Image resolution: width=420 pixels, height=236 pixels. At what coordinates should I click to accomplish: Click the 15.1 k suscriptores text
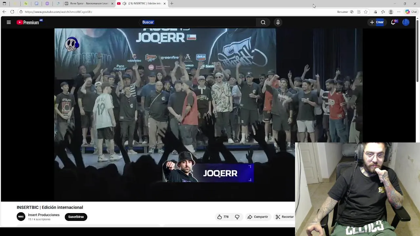pos(39,220)
